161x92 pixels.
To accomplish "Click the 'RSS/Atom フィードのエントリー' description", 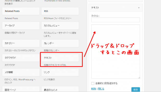I will pos(57,18).
